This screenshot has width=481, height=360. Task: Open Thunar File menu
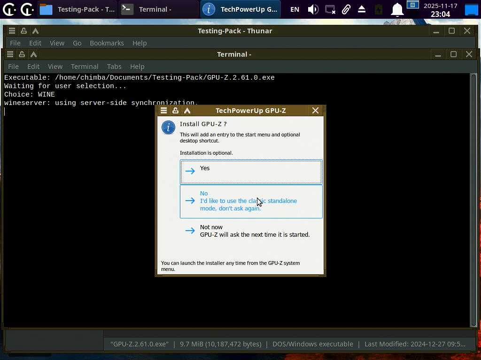point(15,43)
